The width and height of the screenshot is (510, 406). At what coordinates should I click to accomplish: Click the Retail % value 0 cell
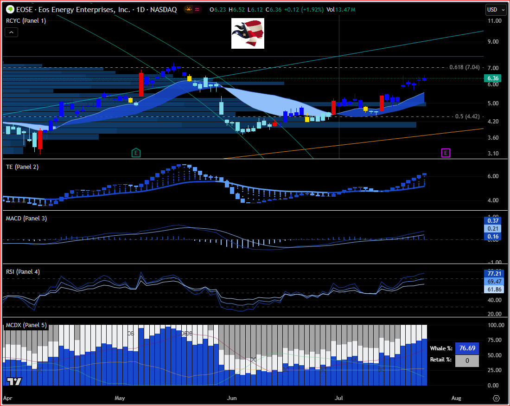point(467,361)
